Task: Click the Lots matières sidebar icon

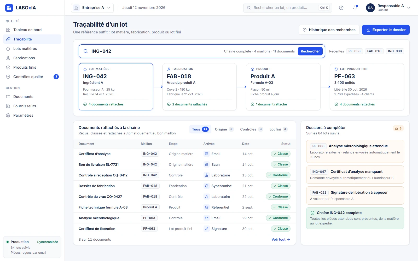Action: (8, 49)
